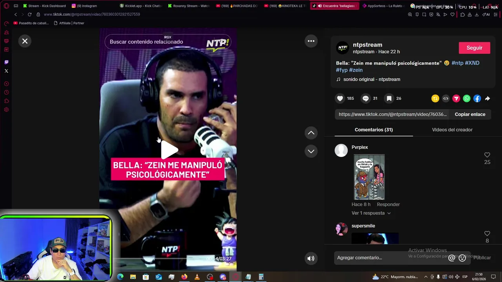Open Pvrplex's comment meme image
Screen dimensions: 502x282
point(369,177)
